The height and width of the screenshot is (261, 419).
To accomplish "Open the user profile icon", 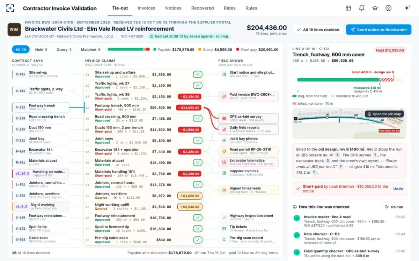I will click(x=388, y=8).
